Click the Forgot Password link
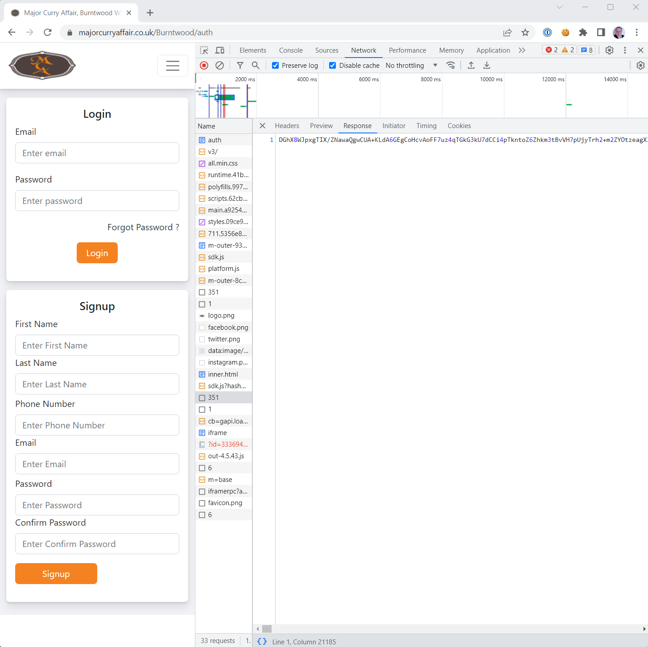This screenshot has height=647, width=648. click(143, 228)
